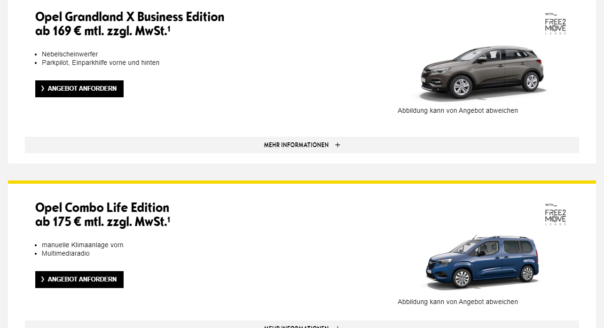Image resolution: width=604 pixels, height=328 pixels.
Task: Click image disclaimer under Grandland X picture
Action: pos(458,111)
